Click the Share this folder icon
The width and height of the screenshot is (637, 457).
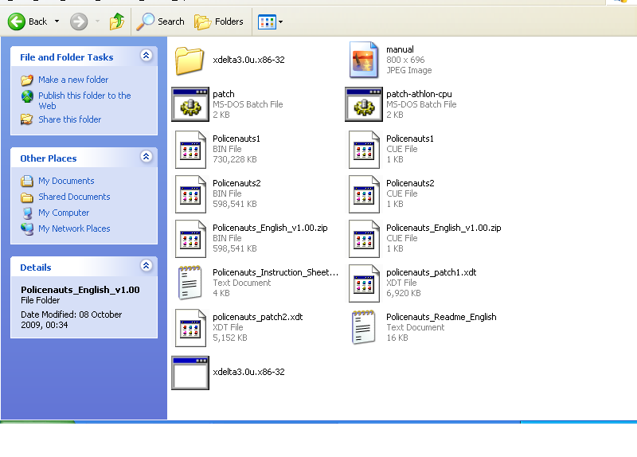click(x=27, y=119)
